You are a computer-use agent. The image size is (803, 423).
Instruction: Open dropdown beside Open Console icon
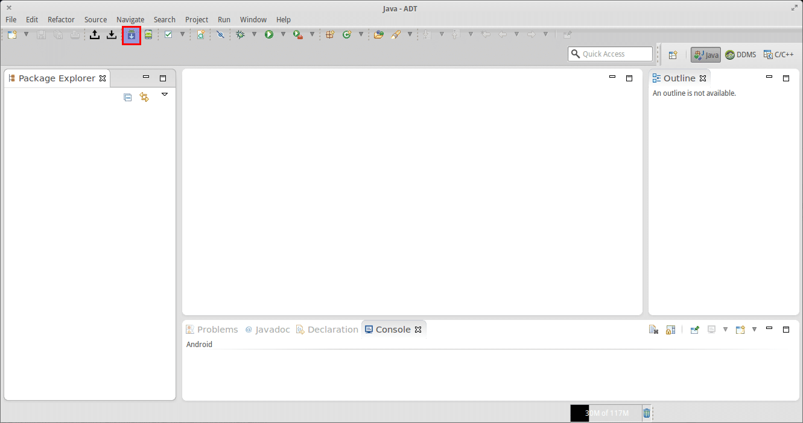pyautogui.click(x=754, y=330)
